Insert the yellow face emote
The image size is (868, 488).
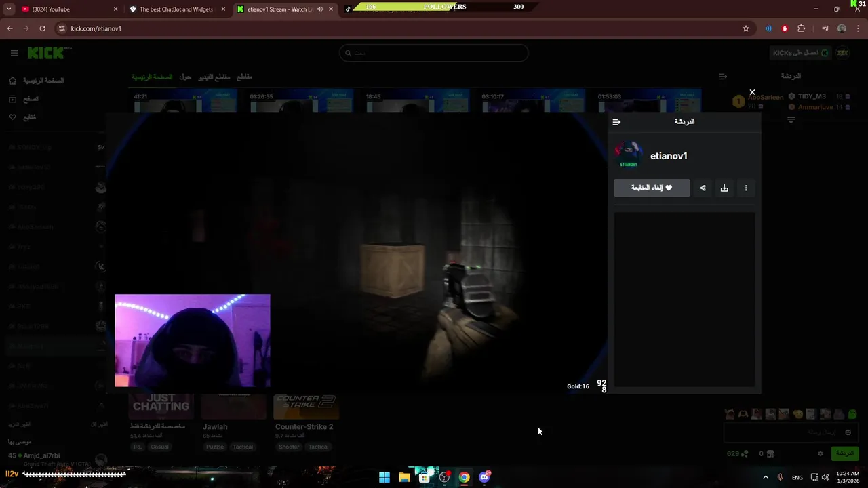click(798, 414)
